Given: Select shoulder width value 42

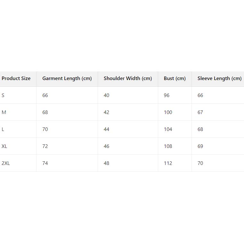Looking at the screenshot, I should pos(106,112).
